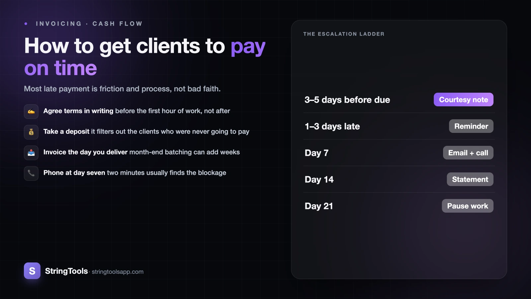Click the phone icon beside Phone at day seven

click(x=31, y=173)
